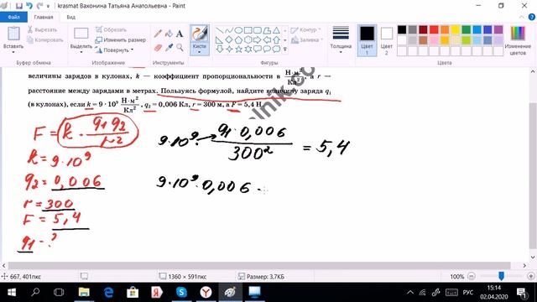Select the Color picker eyedropper tool
Image resolution: width=537 pixels, height=302 pixels.
click(169, 48)
